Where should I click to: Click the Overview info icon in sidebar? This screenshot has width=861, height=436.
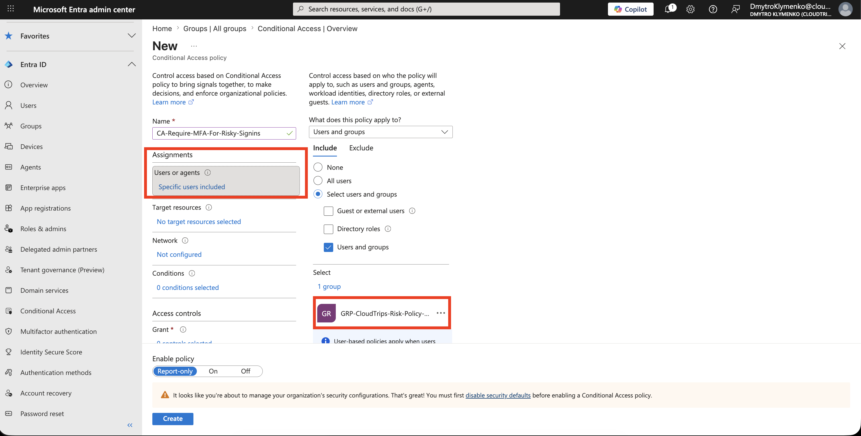(9, 84)
